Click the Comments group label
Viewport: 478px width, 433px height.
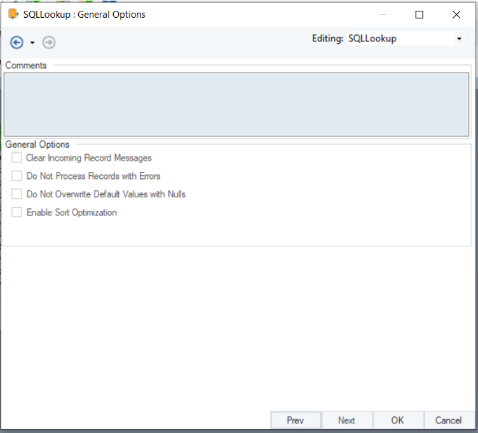[x=26, y=66]
